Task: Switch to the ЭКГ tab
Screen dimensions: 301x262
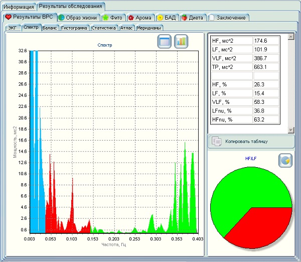Action: tap(13, 28)
